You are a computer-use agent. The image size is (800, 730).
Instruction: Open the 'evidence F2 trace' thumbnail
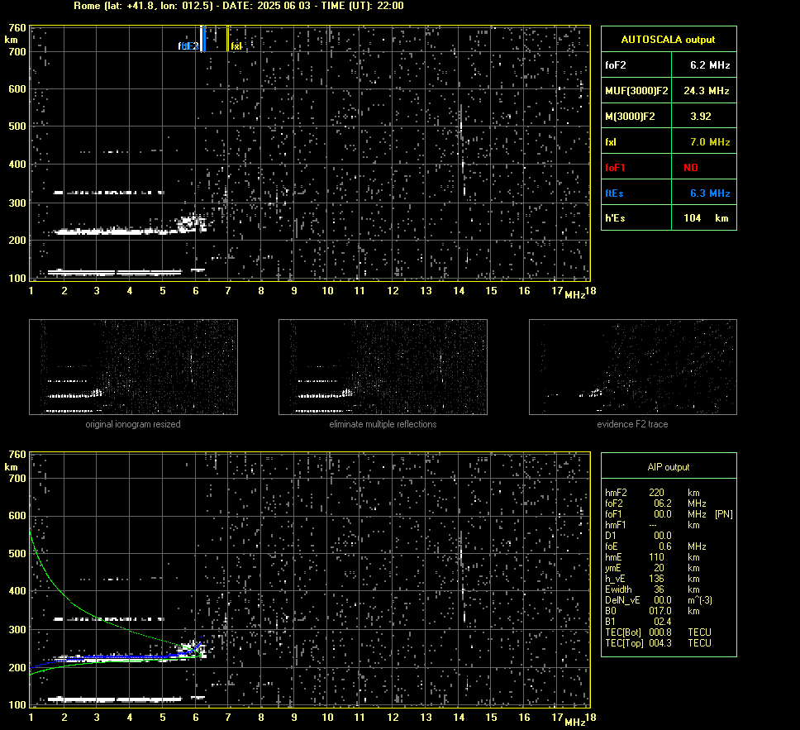(x=633, y=367)
